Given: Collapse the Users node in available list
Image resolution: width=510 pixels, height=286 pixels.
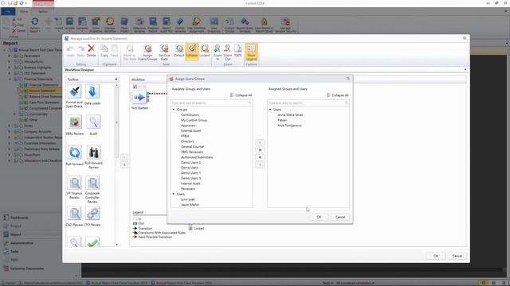Looking at the screenshot, I should tap(174, 194).
